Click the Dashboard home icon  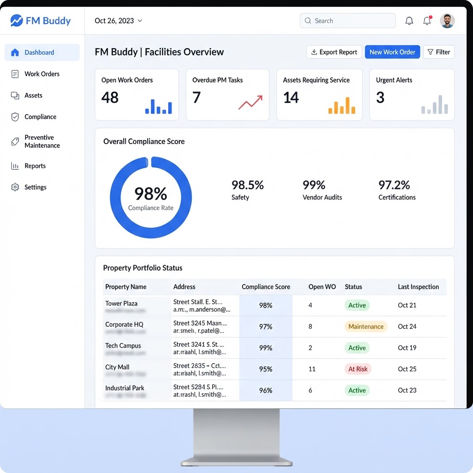click(15, 53)
